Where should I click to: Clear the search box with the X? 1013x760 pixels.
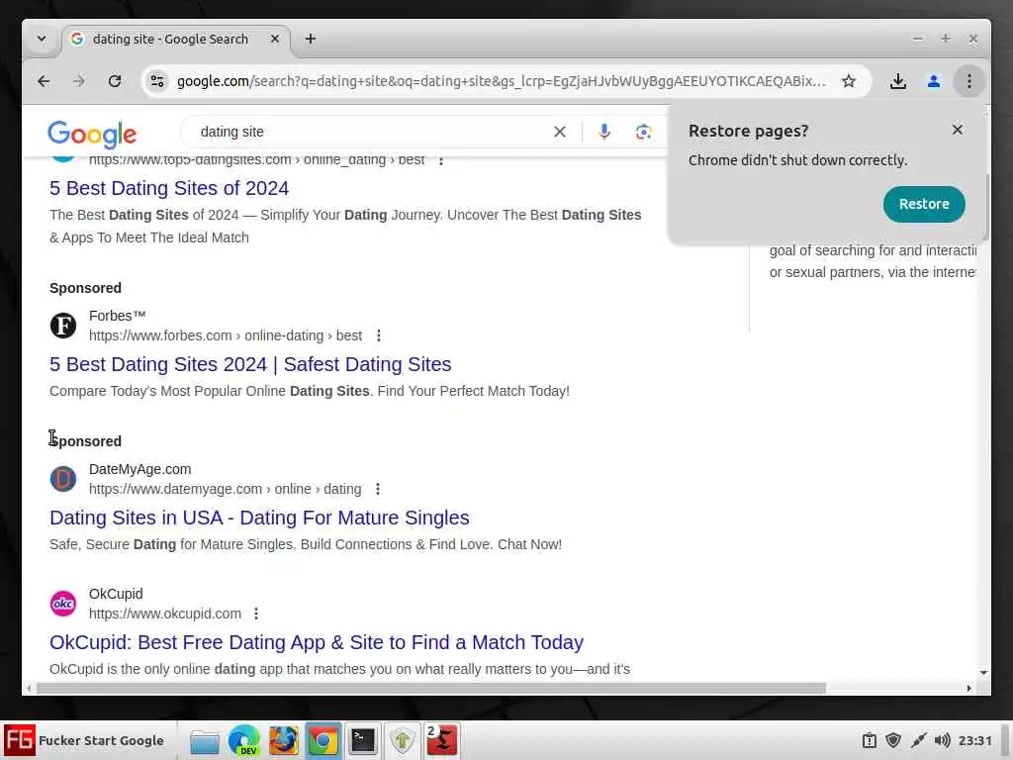(560, 132)
